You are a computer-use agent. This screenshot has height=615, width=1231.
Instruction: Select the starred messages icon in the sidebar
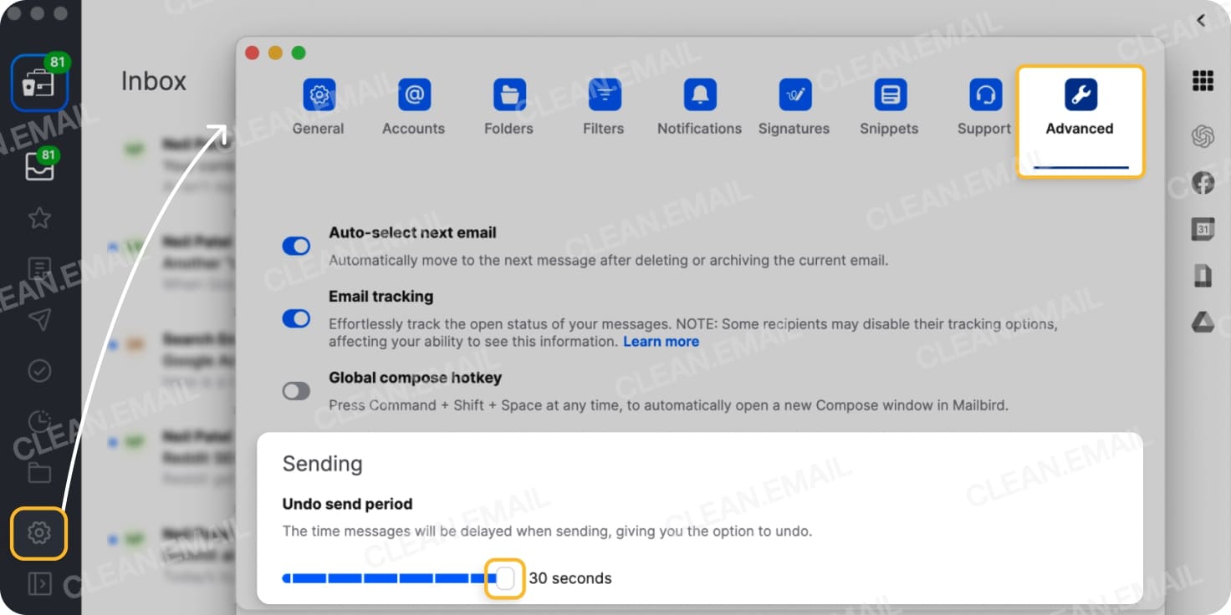click(x=38, y=217)
